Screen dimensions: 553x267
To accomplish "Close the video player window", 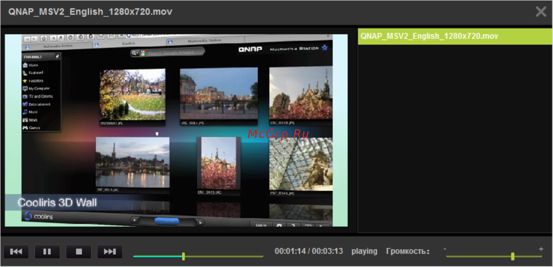I will coord(541,12).
